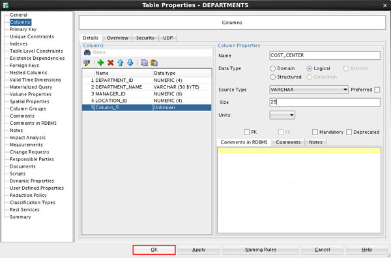Move column down with blue arrow
The height and width of the screenshot is (258, 391).
[130, 62]
